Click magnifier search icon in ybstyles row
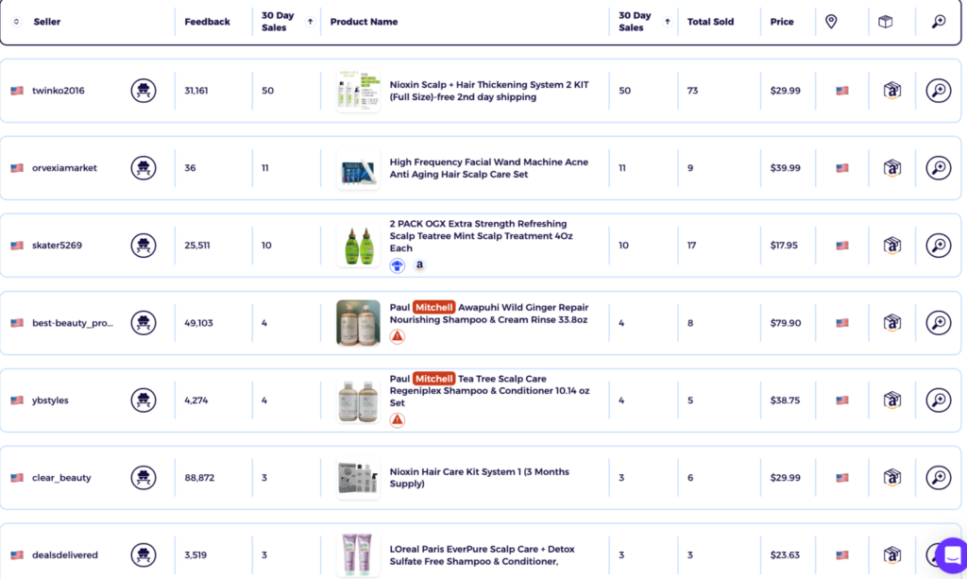967x579 pixels. (938, 400)
